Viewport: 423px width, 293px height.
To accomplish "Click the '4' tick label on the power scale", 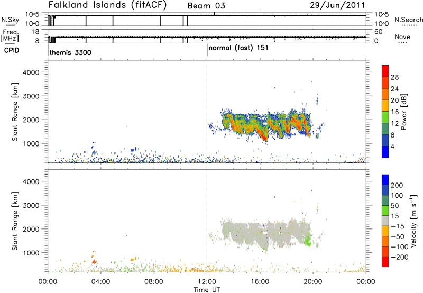I will [x=392, y=146].
